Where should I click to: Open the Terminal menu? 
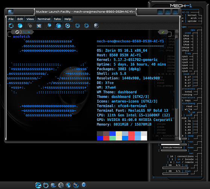pyautogui.click(x=44, y=19)
